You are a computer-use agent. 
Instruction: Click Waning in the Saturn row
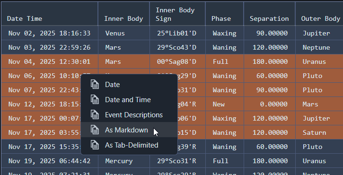224,132
